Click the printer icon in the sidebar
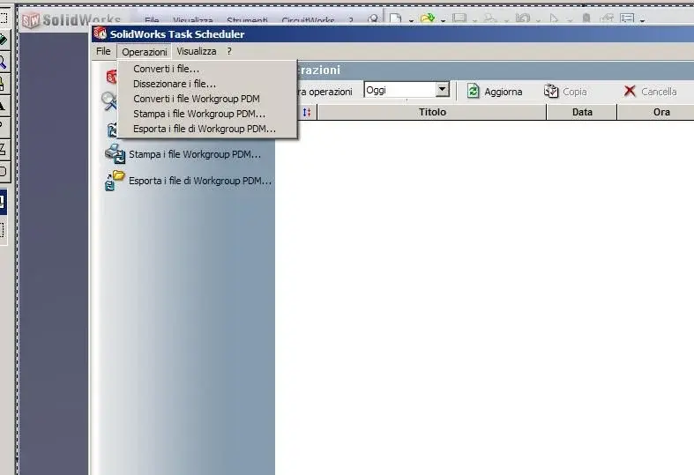Screen dimensions: 694x475 coord(115,154)
